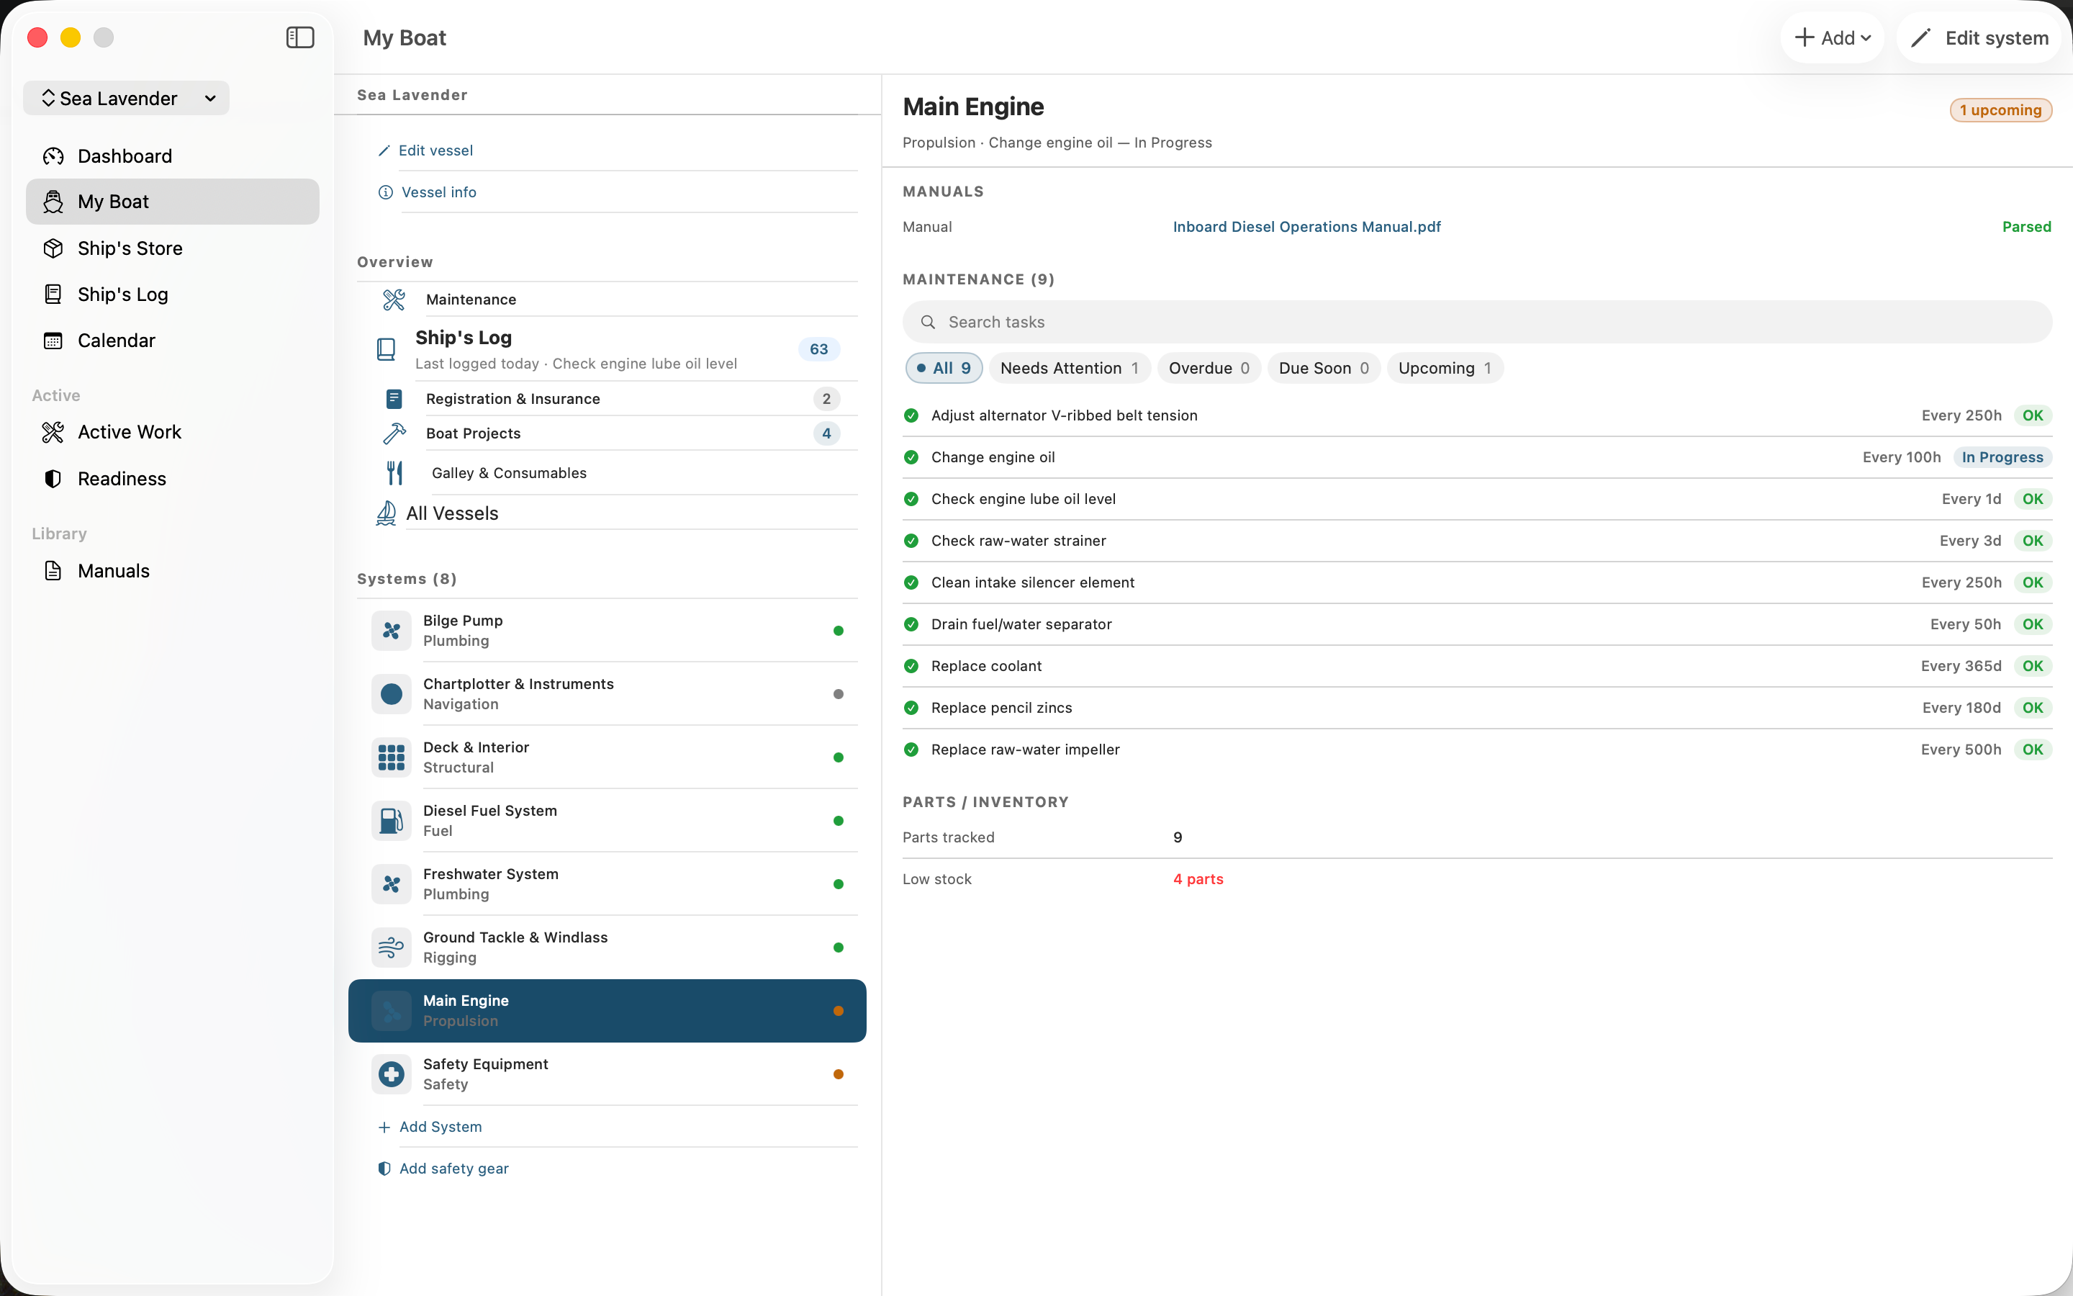Select Safety Equipment system
The height and width of the screenshot is (1296, 2073).
[x=608, y=1074]
